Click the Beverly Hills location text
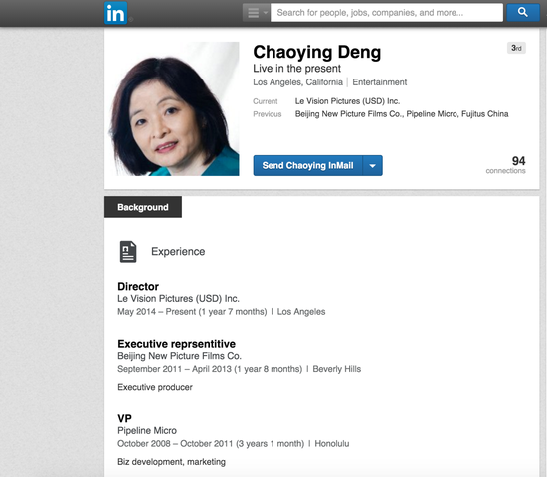 click(336, 369)
